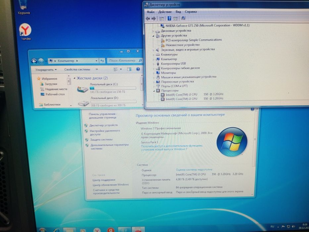Open the Yandex shortcut on the desktop
The height and width of the screenshot is (232, 309).
point(26,31)
